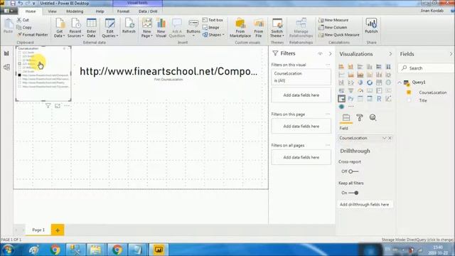
Task: Toggle Filters pane visibility eye icon
Action: [320, 54]
